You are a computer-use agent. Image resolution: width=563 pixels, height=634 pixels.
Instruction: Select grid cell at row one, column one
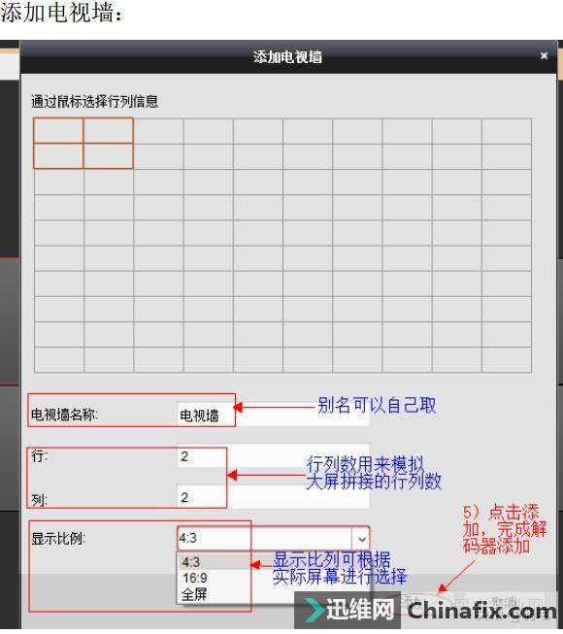pyautogui.click(x=58, y=131)
